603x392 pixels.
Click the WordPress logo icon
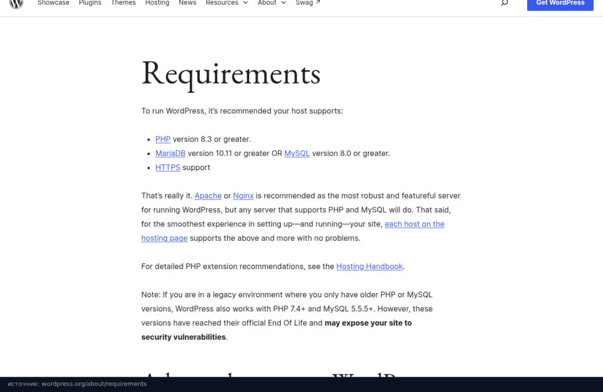point(16,3)
